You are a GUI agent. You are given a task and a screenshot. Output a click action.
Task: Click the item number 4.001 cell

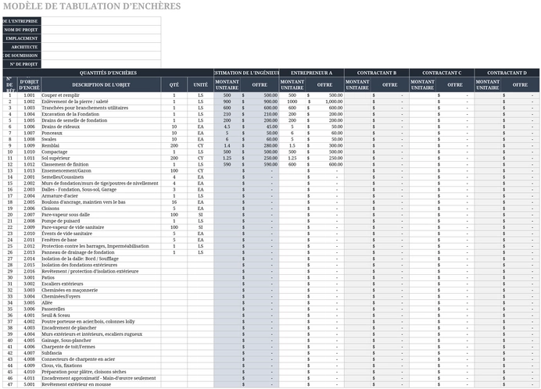[29, 316]
